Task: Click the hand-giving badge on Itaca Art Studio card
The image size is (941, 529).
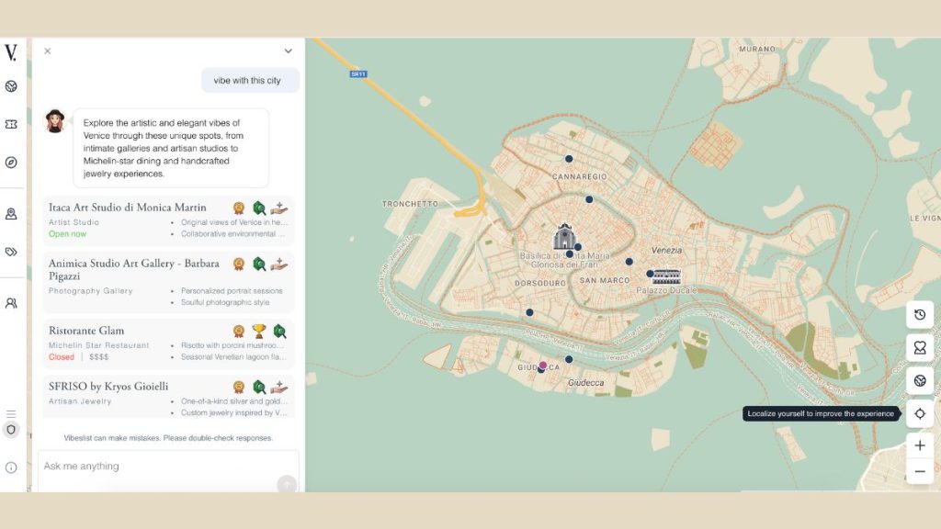Action: point(279,208)
